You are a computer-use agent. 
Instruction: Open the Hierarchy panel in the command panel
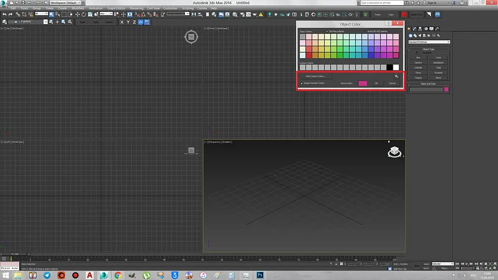pos(420,29)
